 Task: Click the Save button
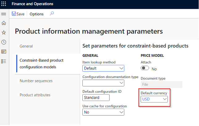pyautogui.click(x=18, y=14)
